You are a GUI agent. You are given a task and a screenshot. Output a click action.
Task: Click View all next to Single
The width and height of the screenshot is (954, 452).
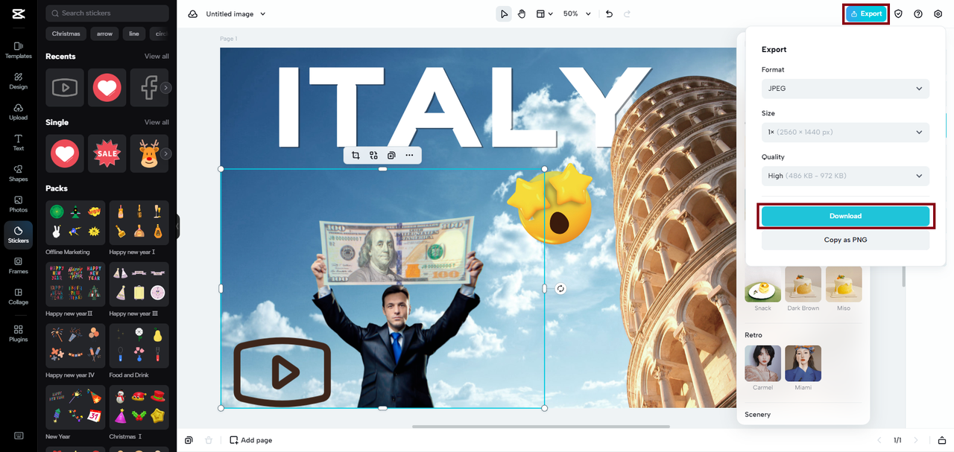click(x=157, y=122)
